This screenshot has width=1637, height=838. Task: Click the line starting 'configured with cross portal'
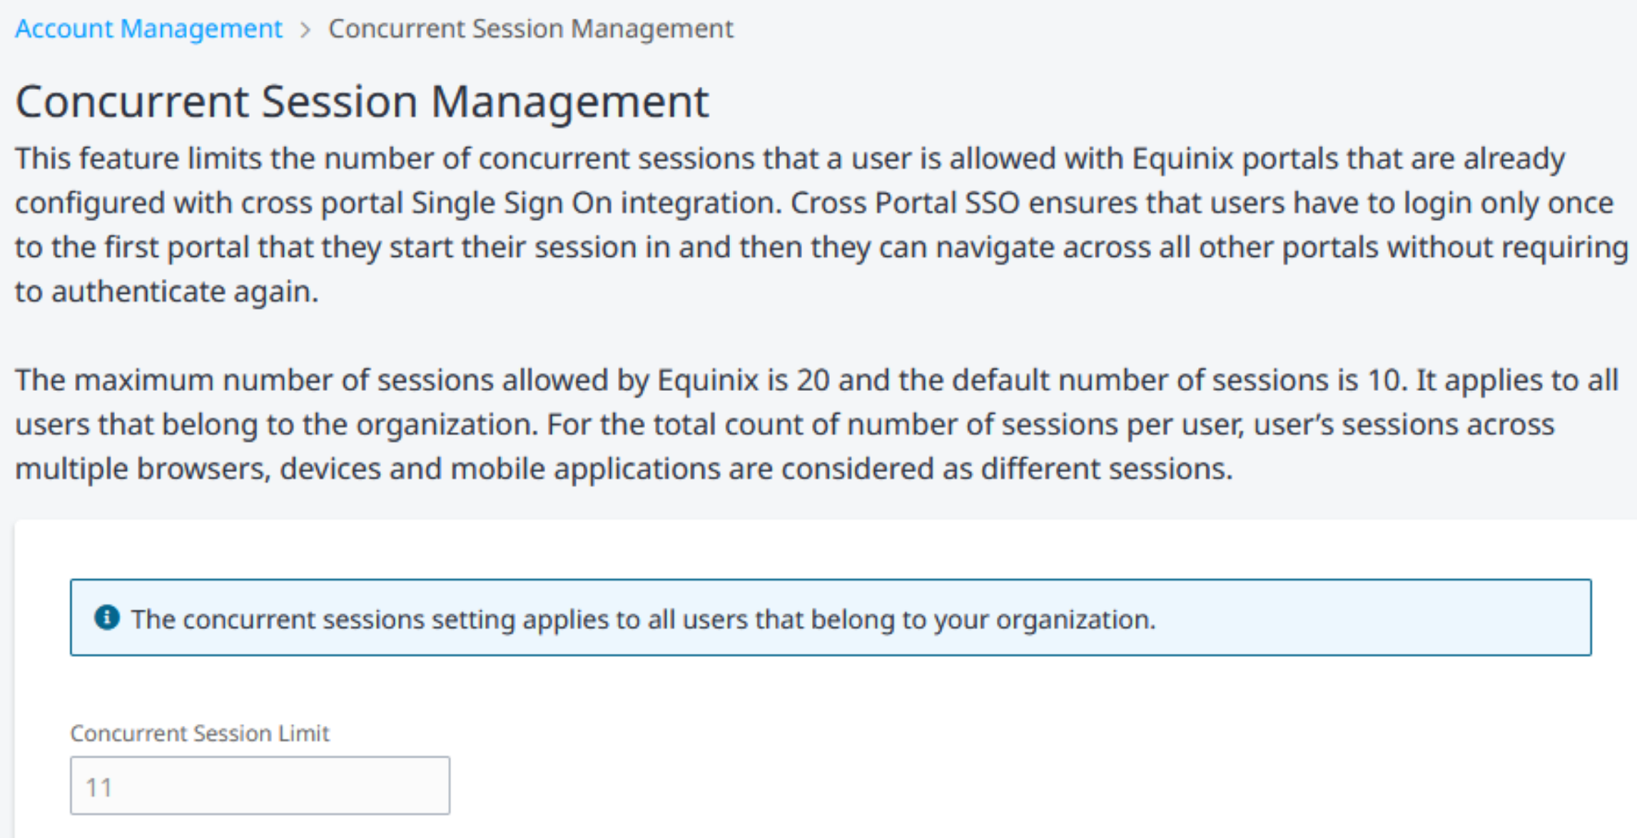tap(814, 203)
